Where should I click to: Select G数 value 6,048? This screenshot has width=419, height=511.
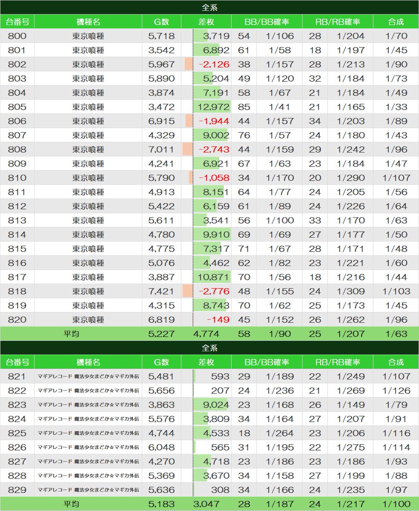tap(161, 448)
